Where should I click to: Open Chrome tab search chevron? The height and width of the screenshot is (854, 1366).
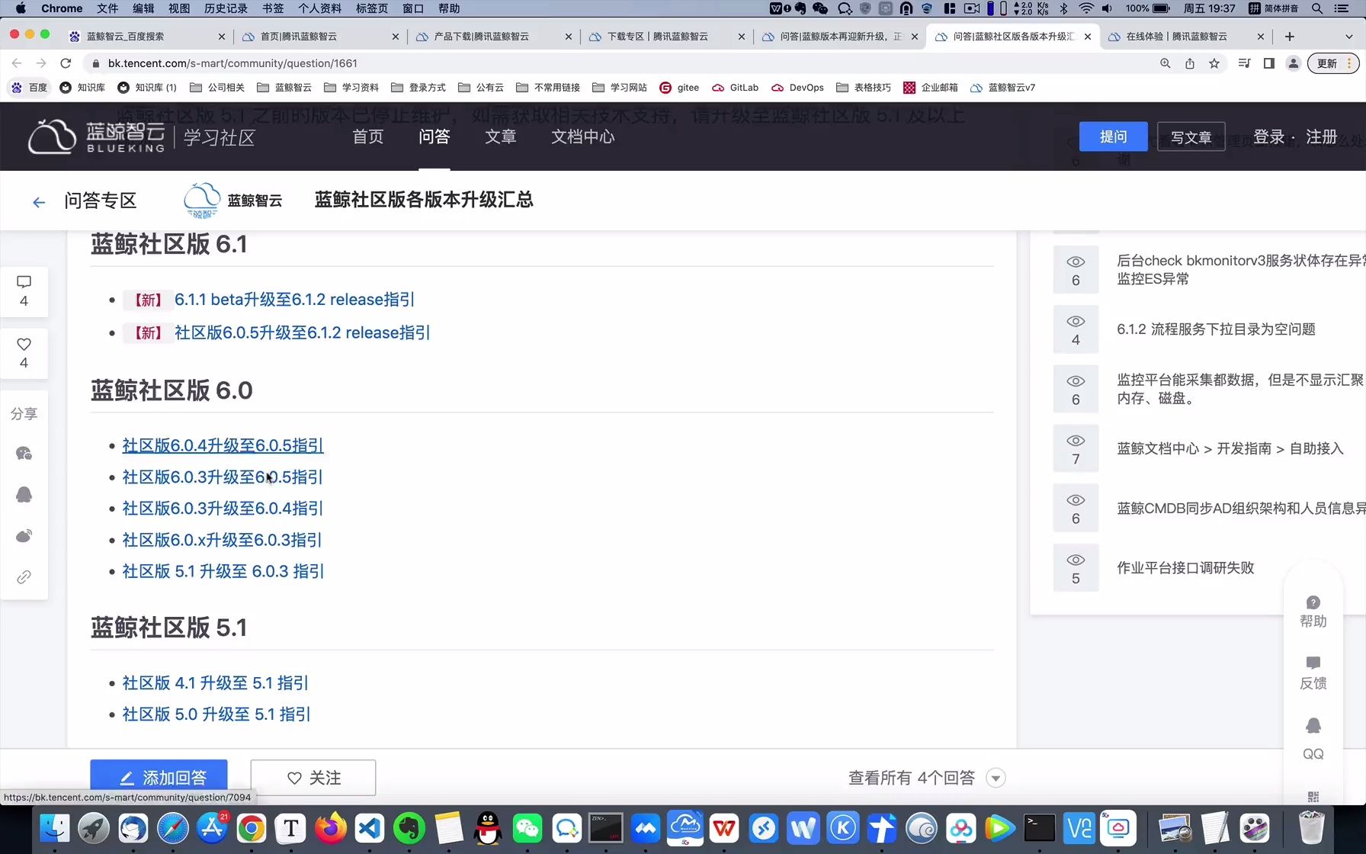tap(1348, 36)
